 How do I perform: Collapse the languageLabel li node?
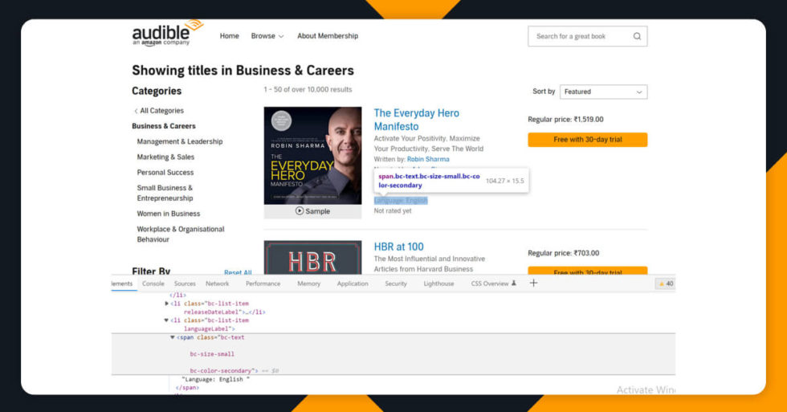166,320
